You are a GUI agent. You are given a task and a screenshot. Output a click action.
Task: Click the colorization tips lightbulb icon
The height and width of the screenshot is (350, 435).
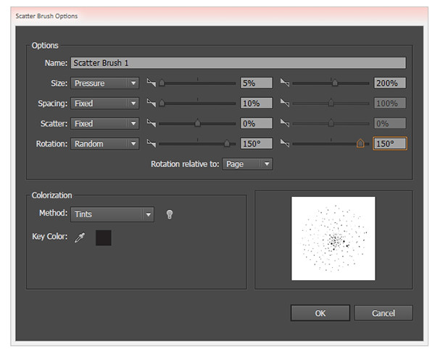pyautogui.click(x=169, y=214)
